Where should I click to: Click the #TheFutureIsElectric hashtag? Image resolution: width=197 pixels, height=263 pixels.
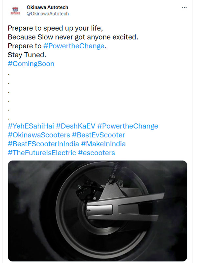click(x=41, y=153)
